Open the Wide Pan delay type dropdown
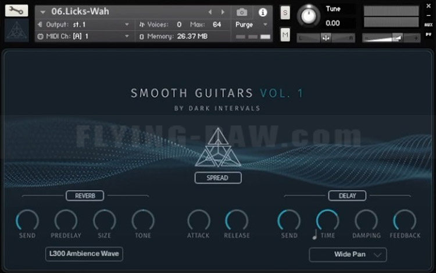Screen dimensions: 436x273 [x=348, y=254]
